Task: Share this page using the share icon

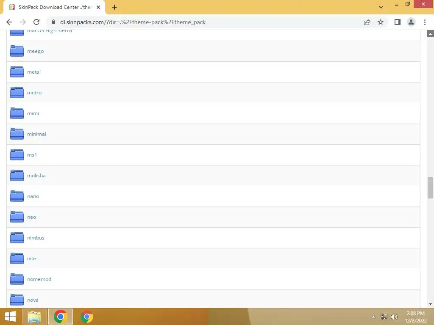Action: pos(367,22)
